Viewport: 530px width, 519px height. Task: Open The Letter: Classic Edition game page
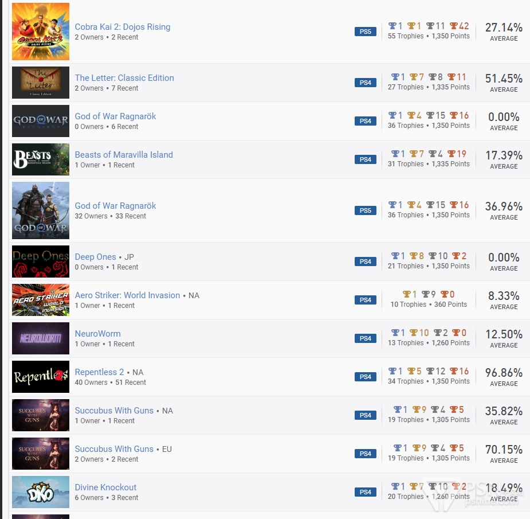point(124,78)
